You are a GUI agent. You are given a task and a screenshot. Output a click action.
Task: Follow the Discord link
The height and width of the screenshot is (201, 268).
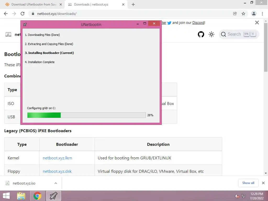tap(198, 23)
